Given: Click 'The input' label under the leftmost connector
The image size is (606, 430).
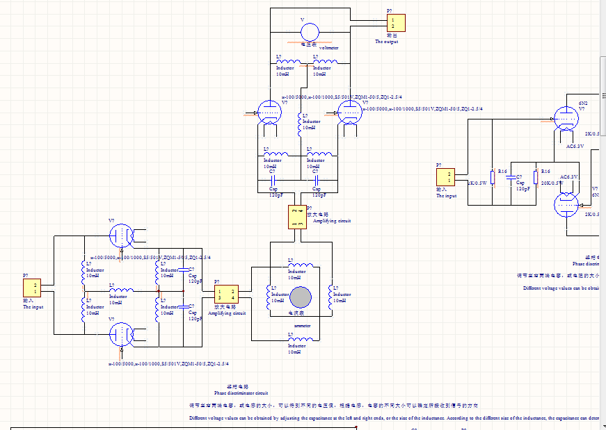Looking at the screenshot, I should point(33,307).
